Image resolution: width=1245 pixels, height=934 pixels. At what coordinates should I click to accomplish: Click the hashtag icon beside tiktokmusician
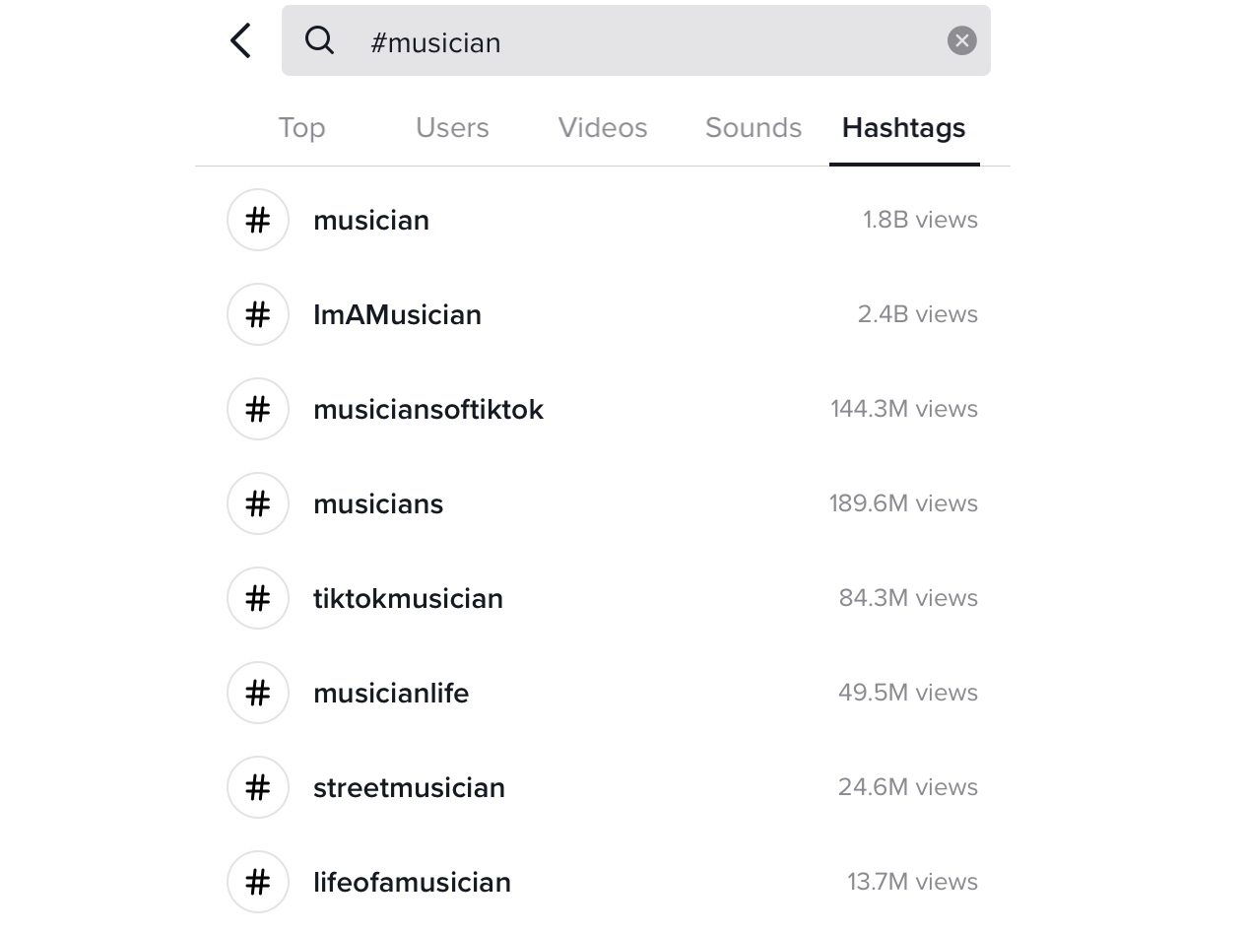[x=258, y=598]
